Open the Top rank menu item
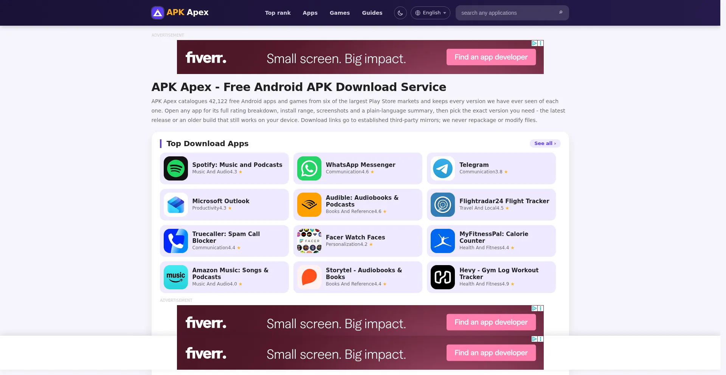The height and width of the screenshot is (375, 726). 278,13
